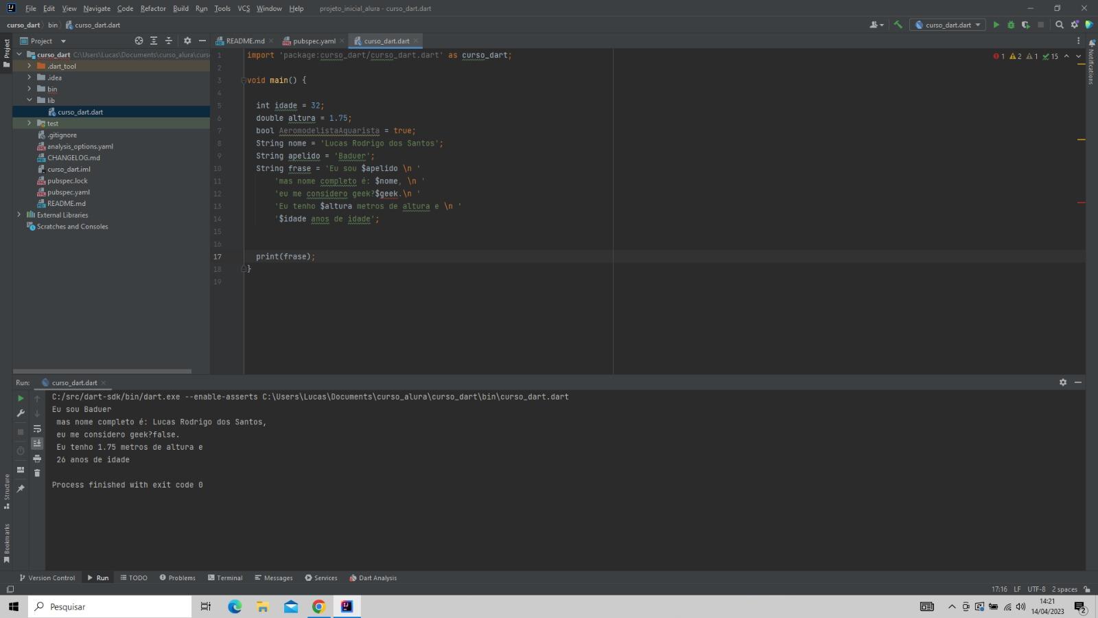The height and width of the screenshot is (618, 1098).
Task: Close the curso_dart.dart editor tab
Action: coord(416,41)
